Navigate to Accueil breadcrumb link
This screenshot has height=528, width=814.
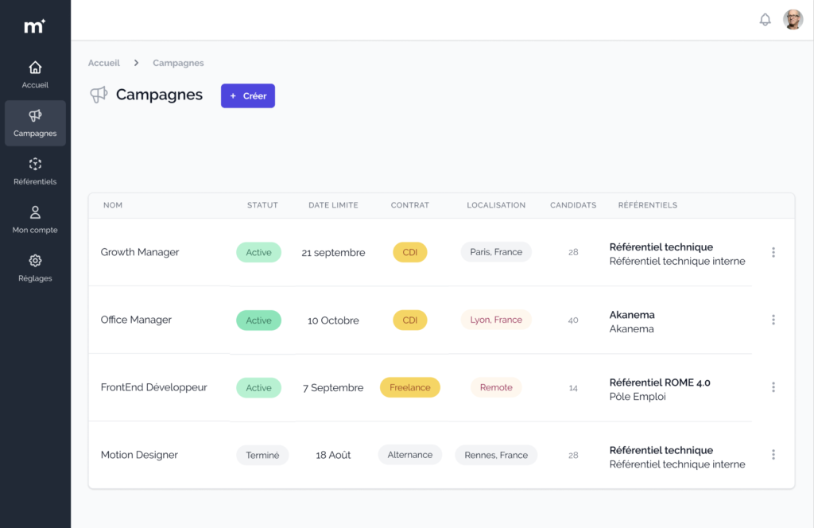click(104, 63)
